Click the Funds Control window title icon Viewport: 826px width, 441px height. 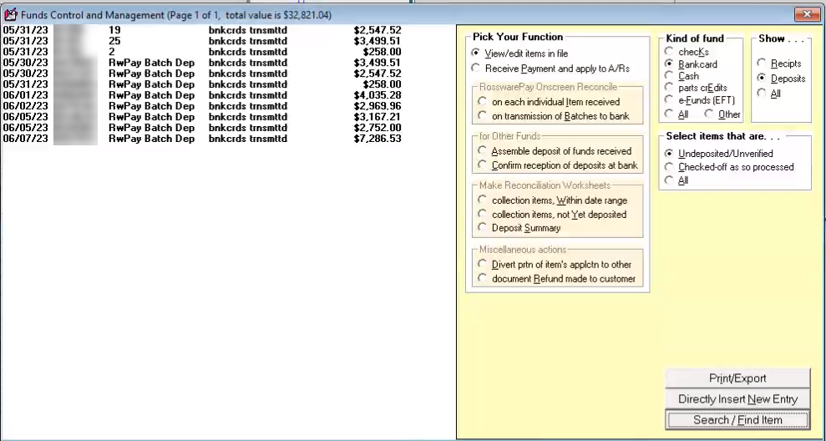(x=11, y=14)
